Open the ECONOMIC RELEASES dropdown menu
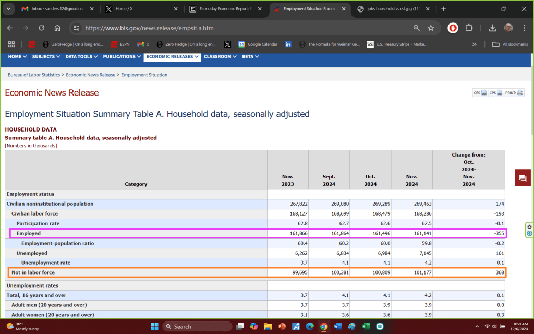Viewport: 534px width, 334px height. 173,56
